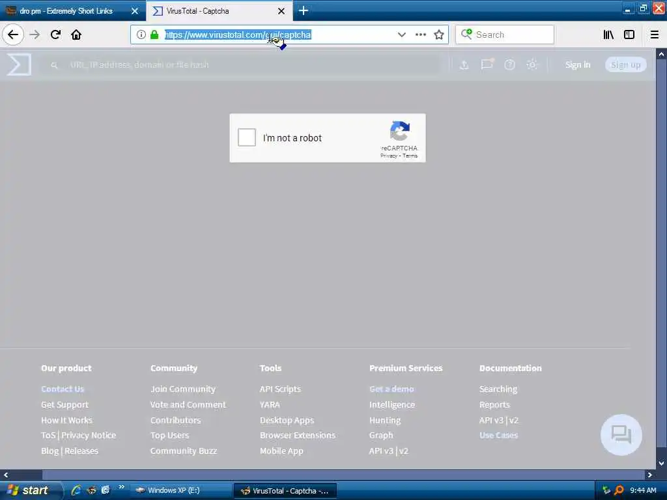The height and width of the screenshot is (500, 667).
Task: Click the upload file icon in VirusTotal header
Action: click(464, 64)
